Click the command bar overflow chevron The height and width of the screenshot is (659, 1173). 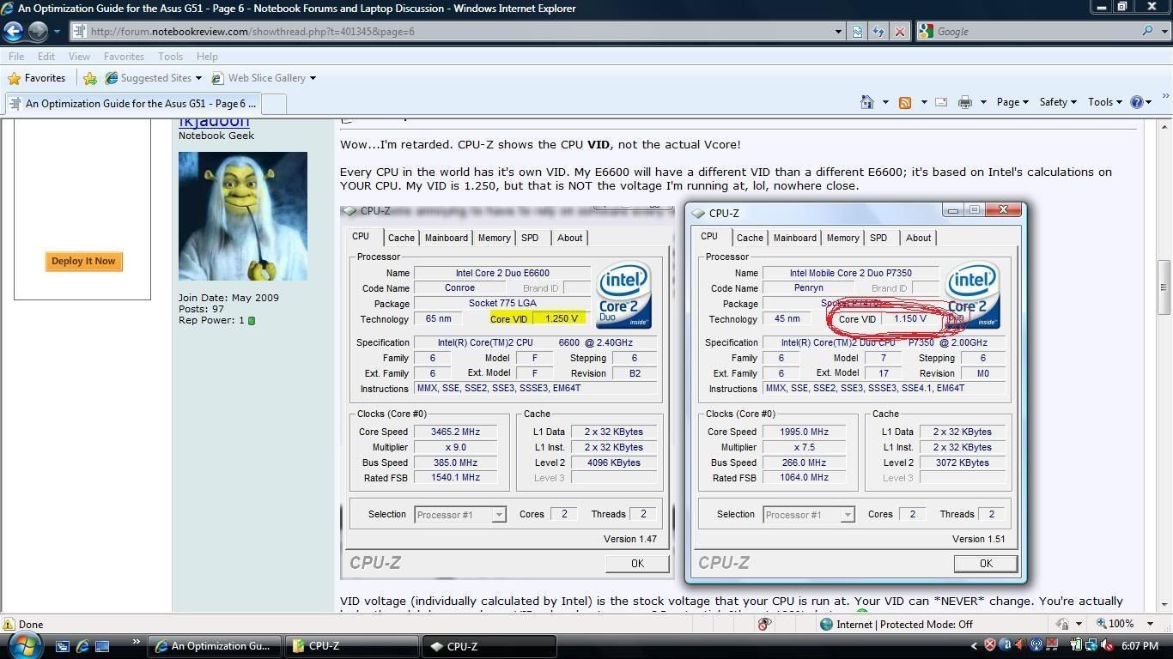[1165, 96]
